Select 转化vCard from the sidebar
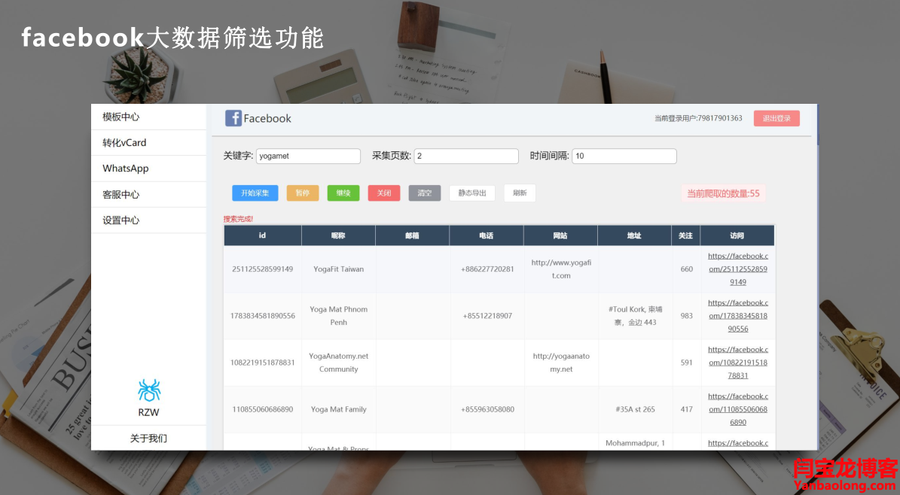This screenshot has height=495, width=900. (x=124, y=143)
